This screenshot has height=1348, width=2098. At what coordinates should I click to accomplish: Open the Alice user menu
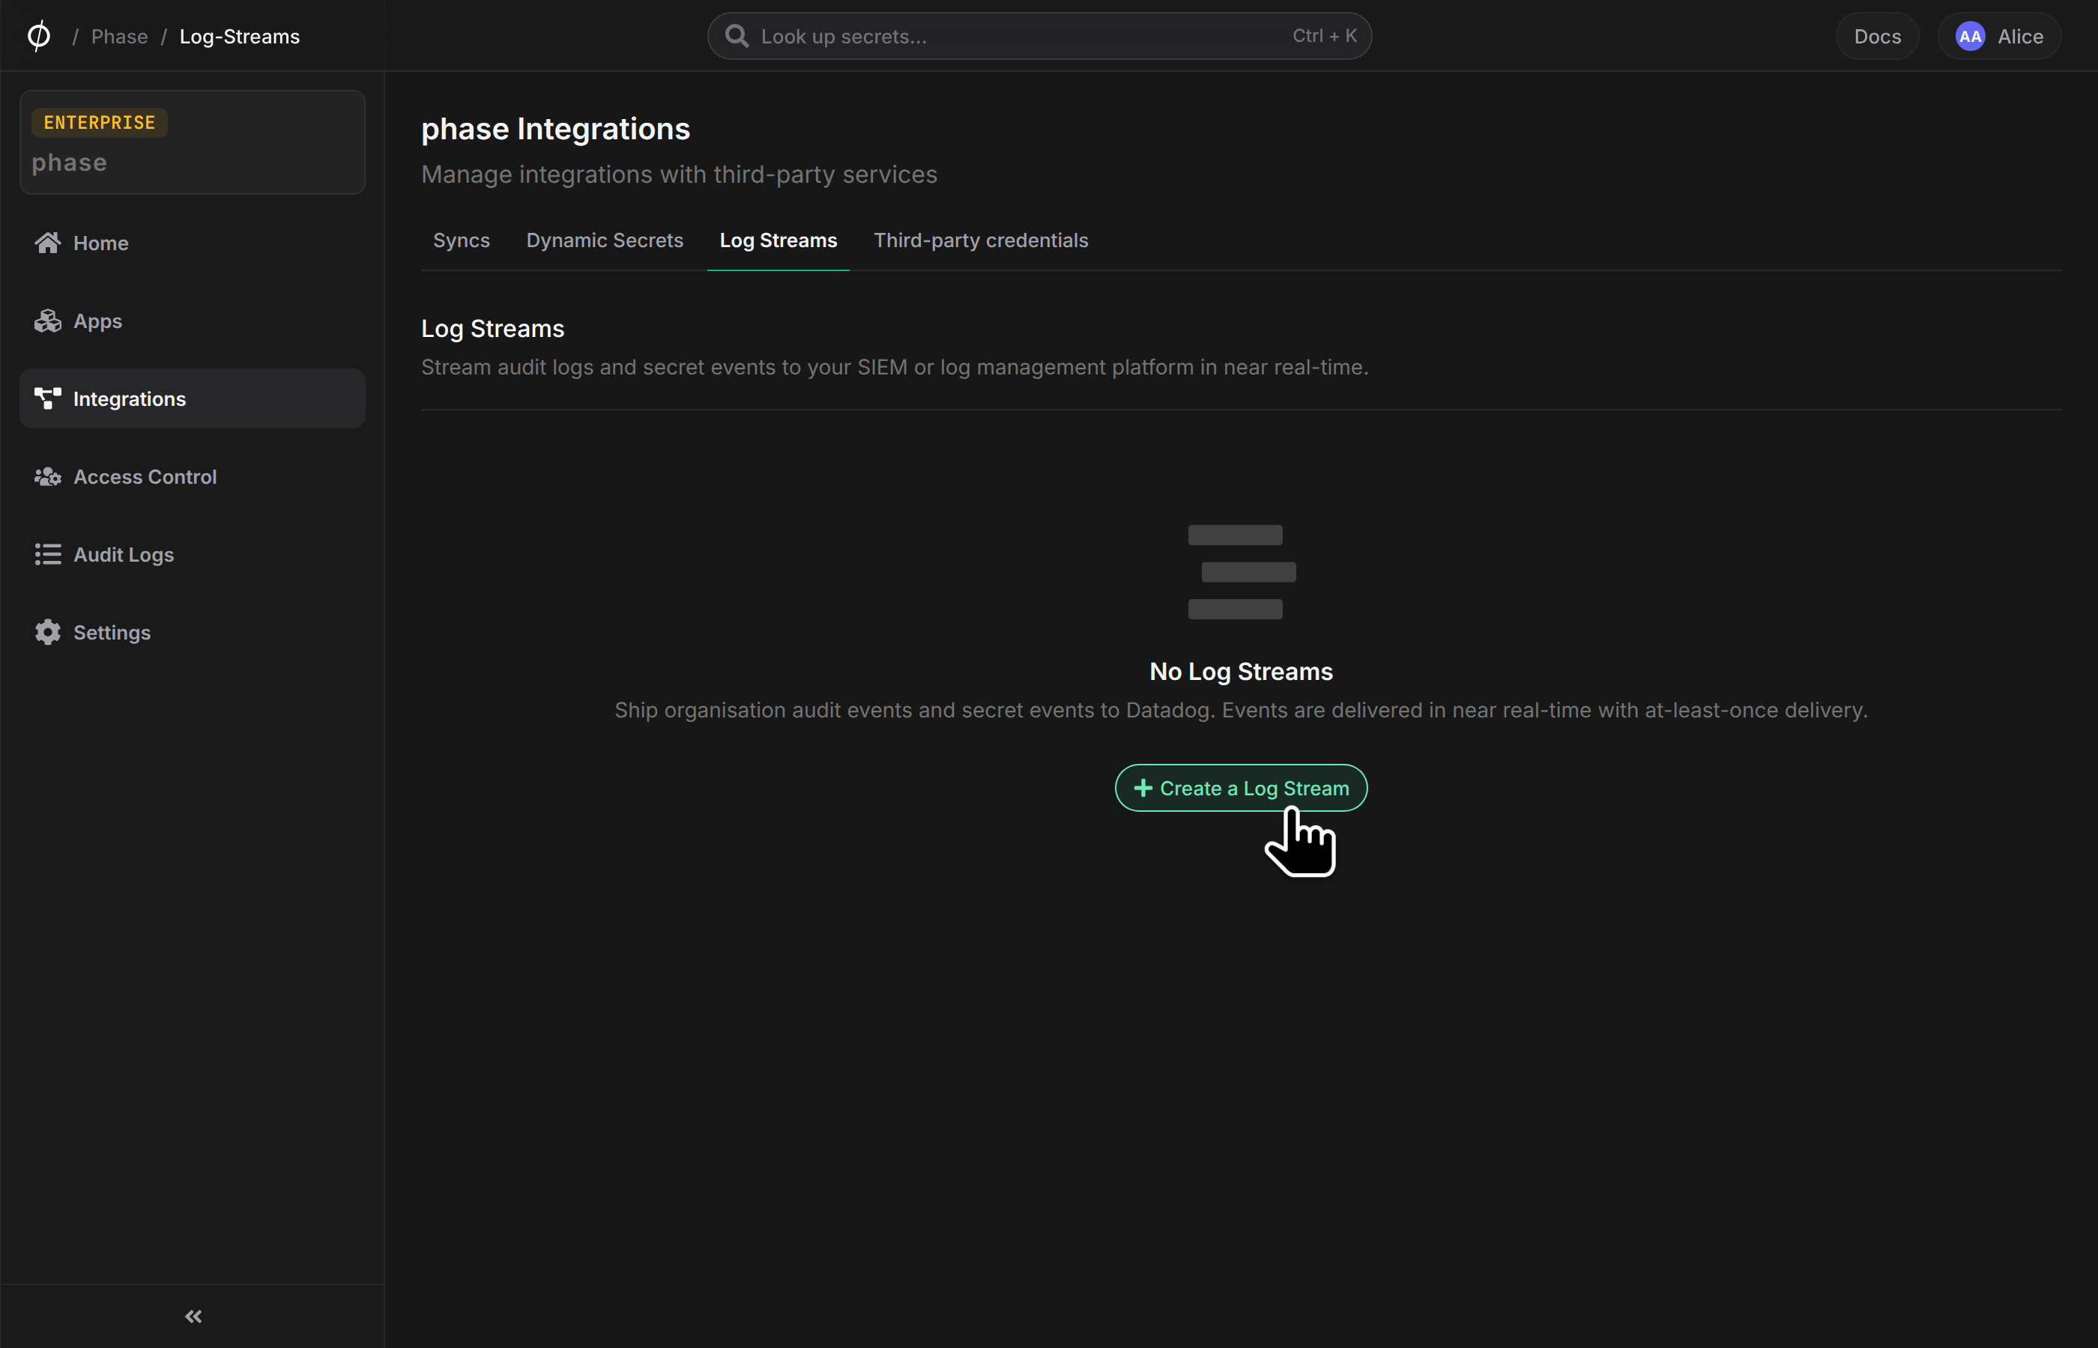click(1999, 36)
